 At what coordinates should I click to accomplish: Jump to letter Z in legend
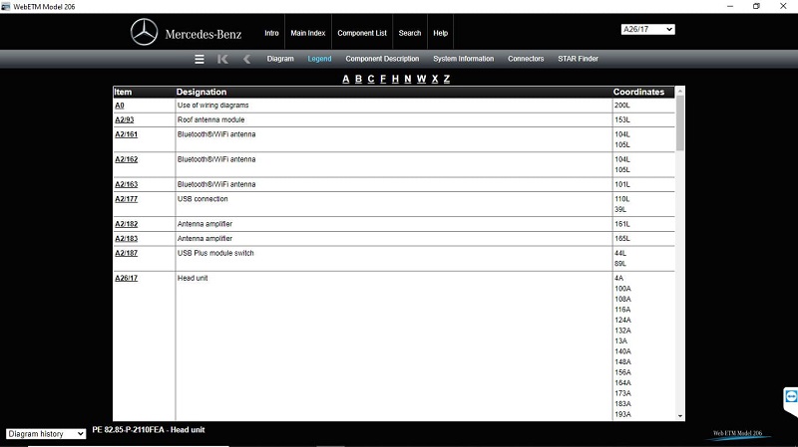coord(446,79)
